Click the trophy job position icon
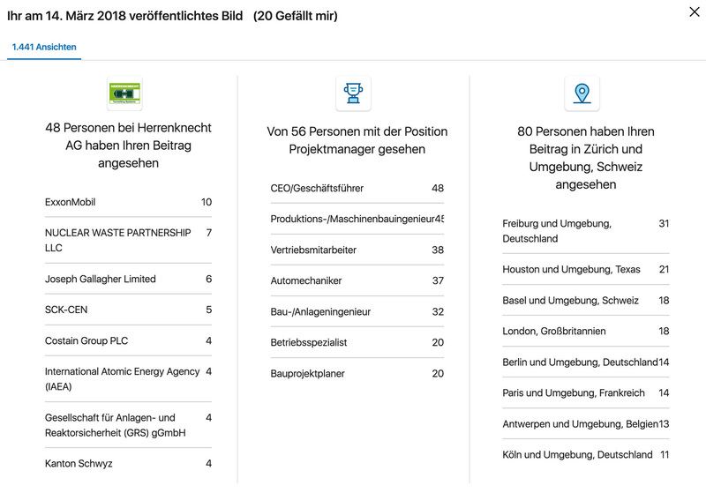Viewport: 706px width, 493px height. (353, 93)
